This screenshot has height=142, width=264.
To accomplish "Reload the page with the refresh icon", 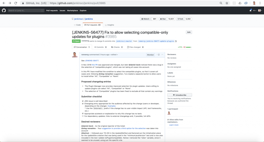I will click(x=16, y=3).
